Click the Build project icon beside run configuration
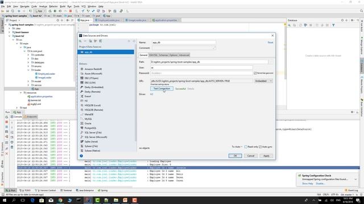Image resolution: width=364 pixels, height=204 pixels. pos(30,11)
